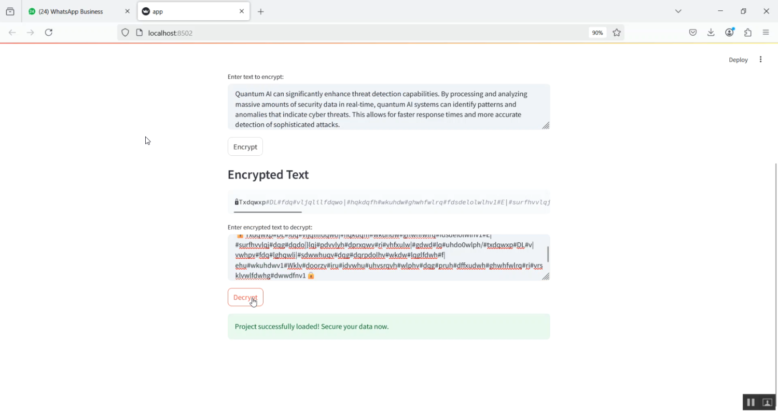Image resolution: width=778 pixels, height=411 pixels.
Task: Click the decrypt textarea vertical scrollbar
Action: [548, 254]
